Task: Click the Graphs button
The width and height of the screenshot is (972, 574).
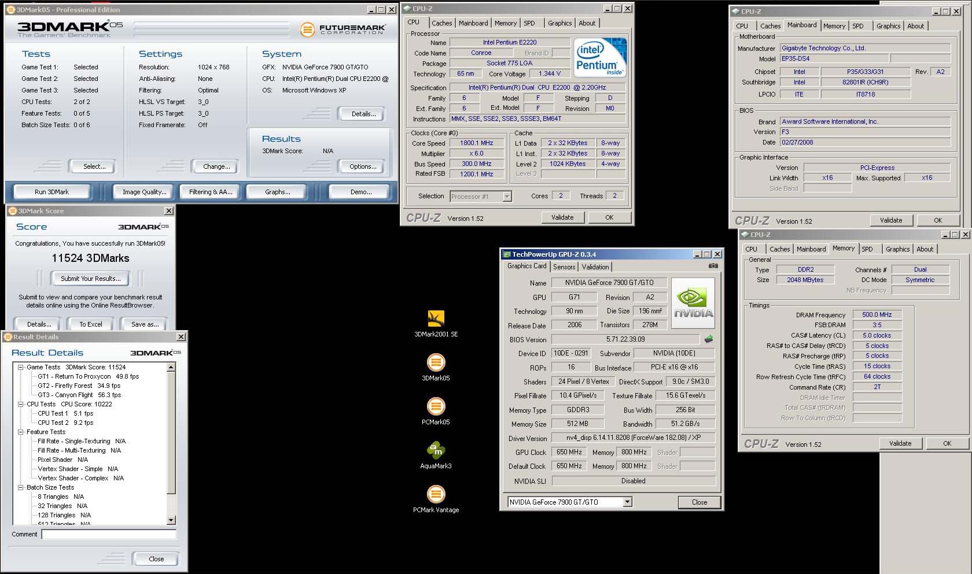Action: (x=278, y=192)
